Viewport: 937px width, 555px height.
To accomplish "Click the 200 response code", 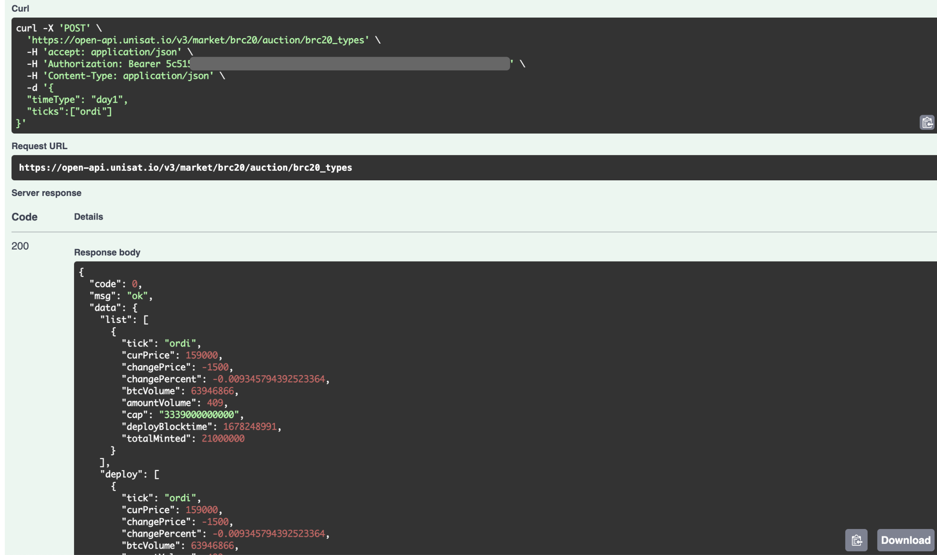I will click(20, 246).
